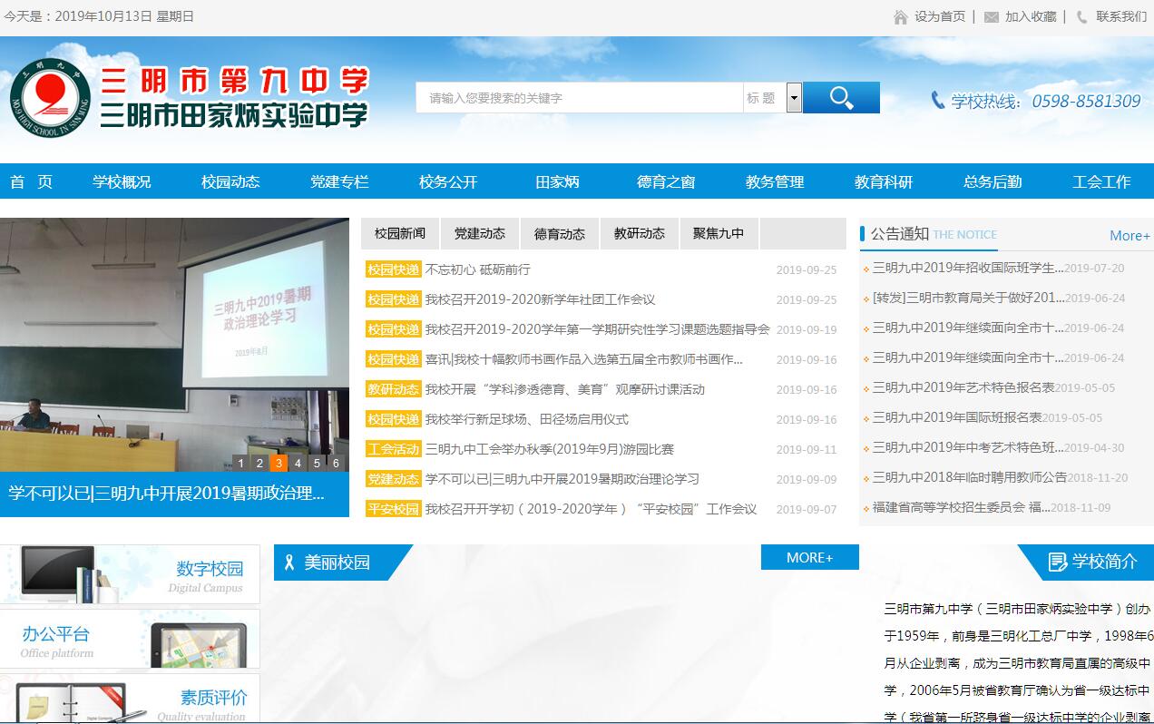Viewport: 1154px width, 724px height.
Task: Switch carousel to slide 1
Action: (x=240, y=463)
